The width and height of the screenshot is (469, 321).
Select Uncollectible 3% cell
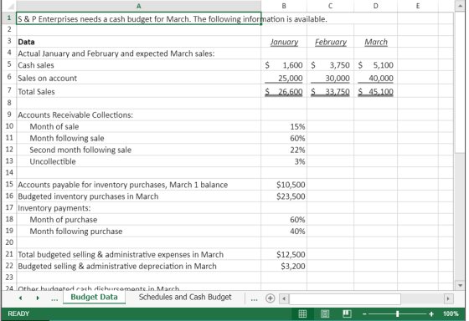click(x=284, y=161)
